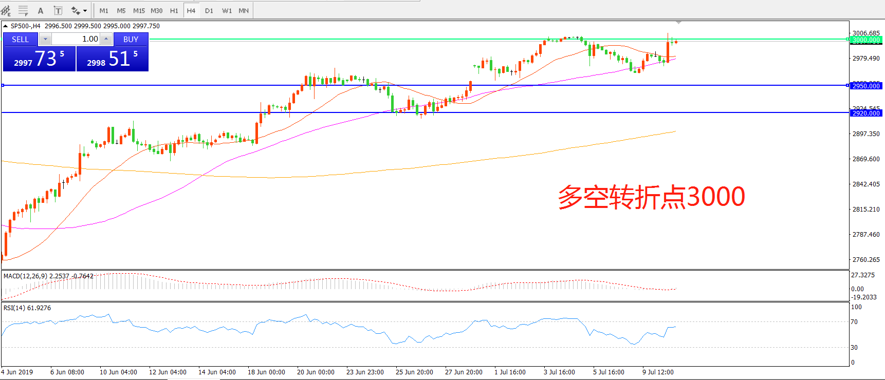Image resolution: width=885 pixels, height=380 pixels.
Task: Select the Fibonacci Retracement tool
Action: click(x=23, y=10)
